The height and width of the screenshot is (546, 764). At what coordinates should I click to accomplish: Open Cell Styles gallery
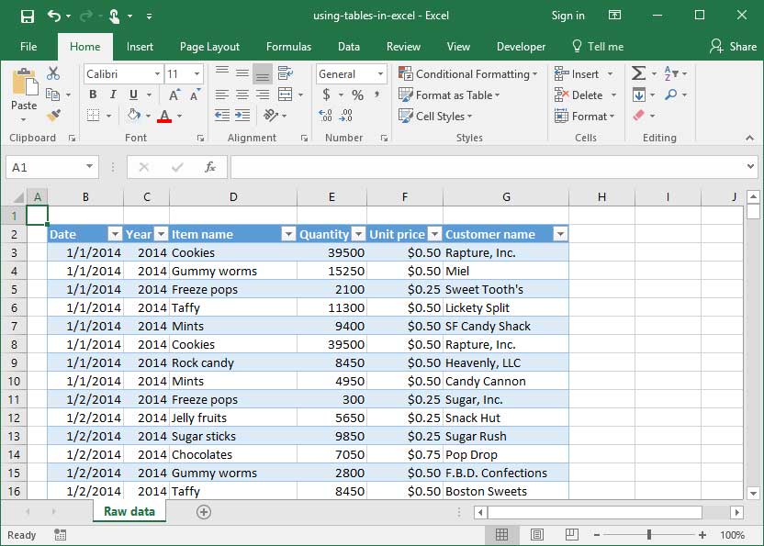coord(435,116)
